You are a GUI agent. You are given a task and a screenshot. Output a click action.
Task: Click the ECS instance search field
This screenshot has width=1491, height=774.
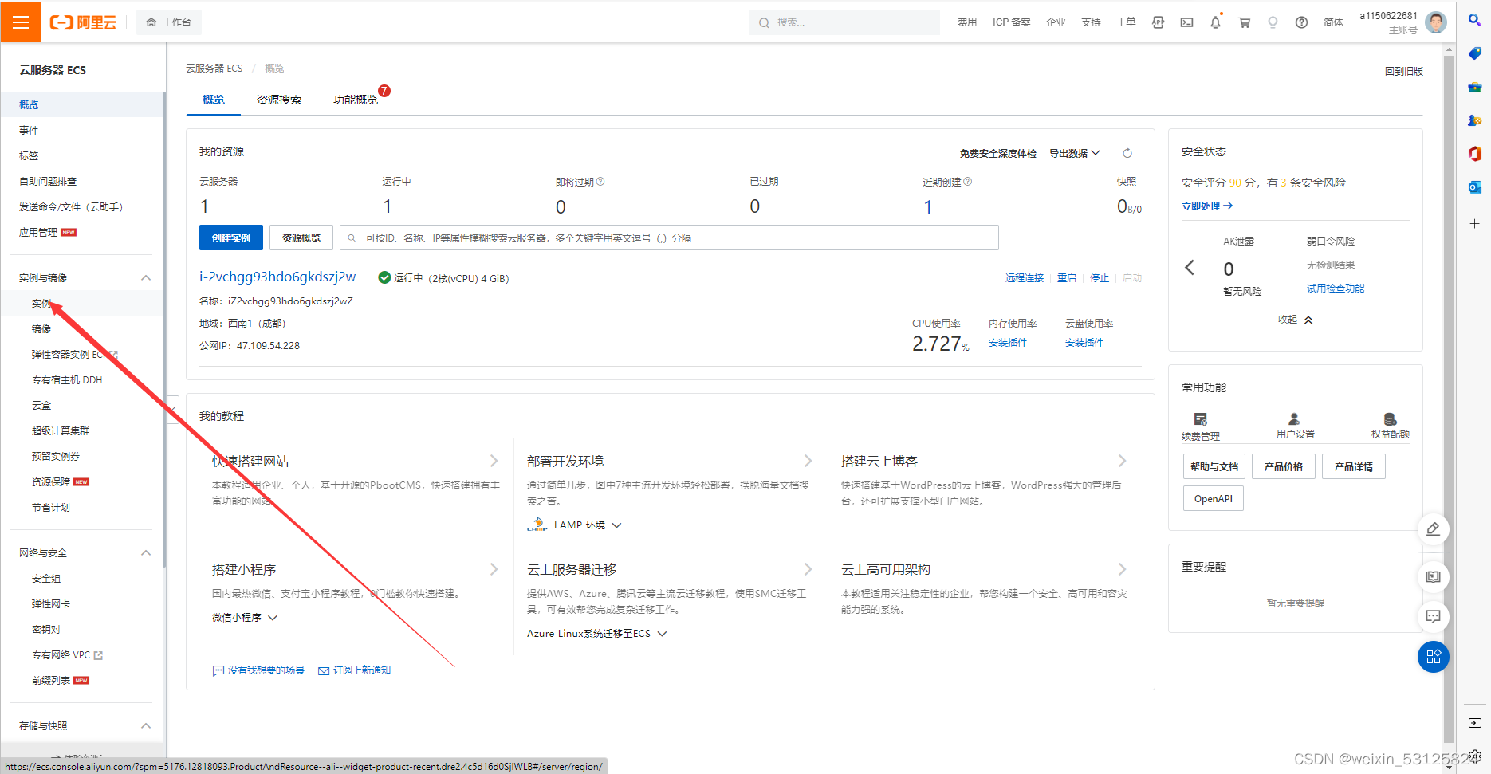tap(669, 238)
